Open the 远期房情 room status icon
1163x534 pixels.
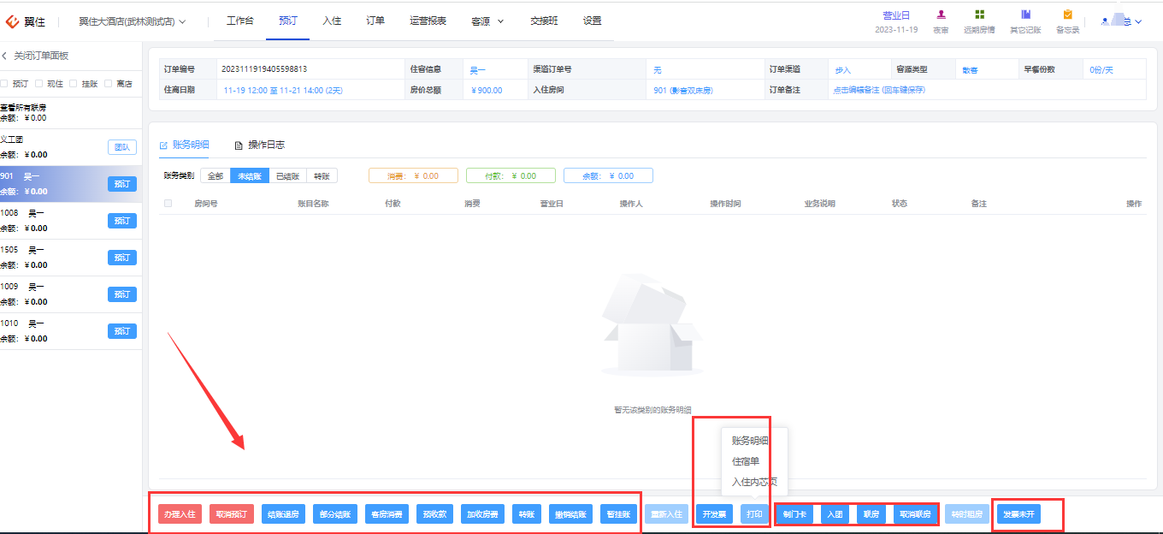[979, 15]
